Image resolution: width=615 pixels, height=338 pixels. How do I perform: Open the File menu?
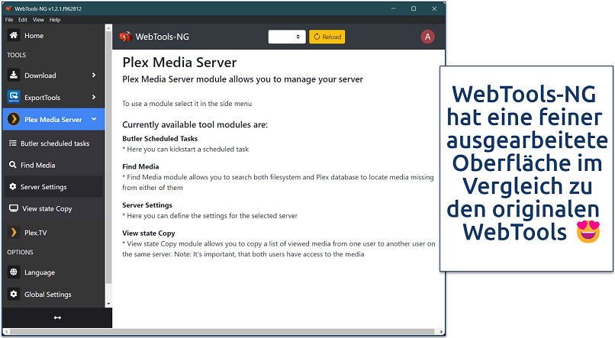coord(9,19)
